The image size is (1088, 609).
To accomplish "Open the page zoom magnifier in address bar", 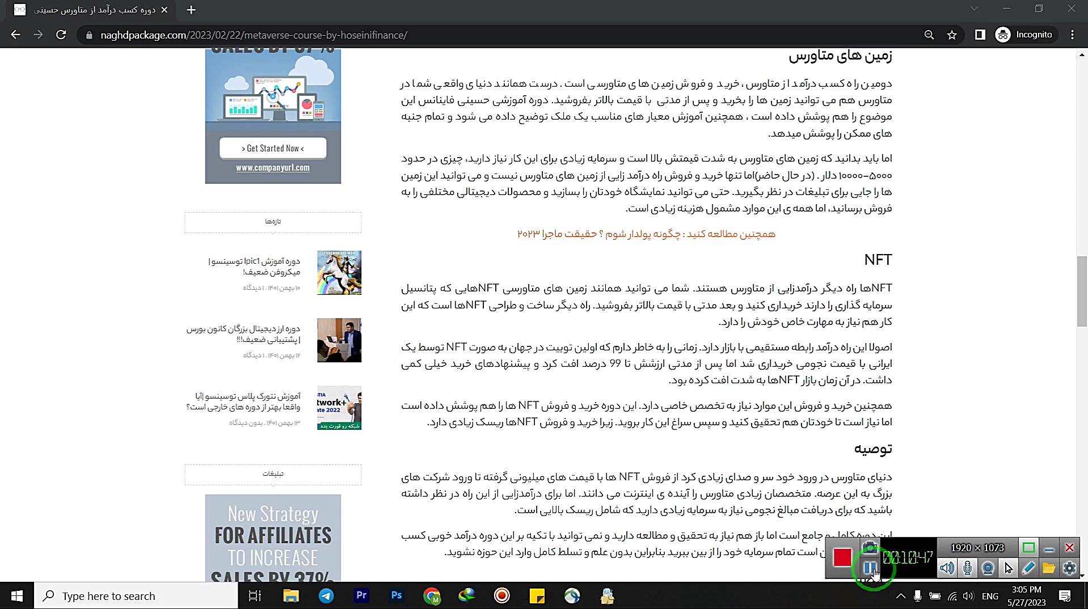I will [929, 35].
